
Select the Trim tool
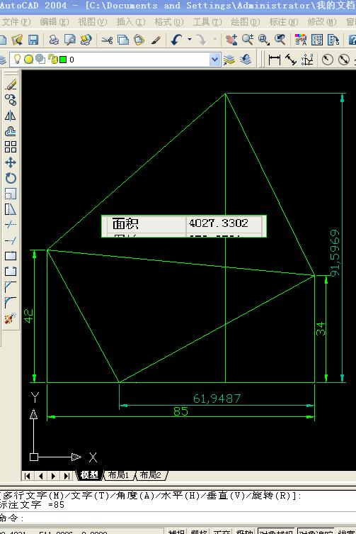click(11, 225)
